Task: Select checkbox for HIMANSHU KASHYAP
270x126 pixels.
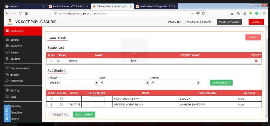Action: coord(62,99)
